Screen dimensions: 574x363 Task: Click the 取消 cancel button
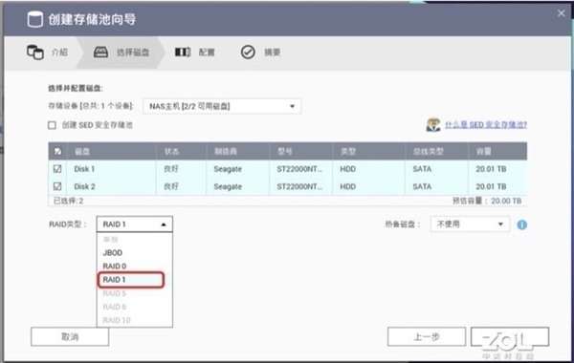pos(70,336)
